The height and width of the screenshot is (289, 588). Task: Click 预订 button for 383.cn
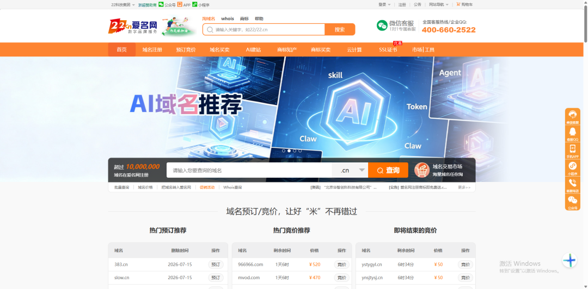click(216, 265)
